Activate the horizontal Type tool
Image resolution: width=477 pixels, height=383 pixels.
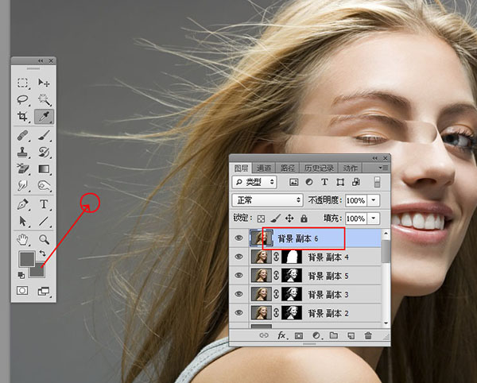coord(44,204)
